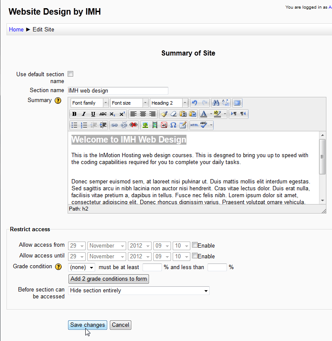
Task: Click the editor vertical scrollbar thumb
Action: (323, 157)
